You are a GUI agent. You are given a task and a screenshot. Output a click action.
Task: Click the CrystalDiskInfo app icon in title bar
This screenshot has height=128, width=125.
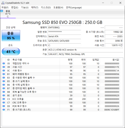tap(3, 3)
